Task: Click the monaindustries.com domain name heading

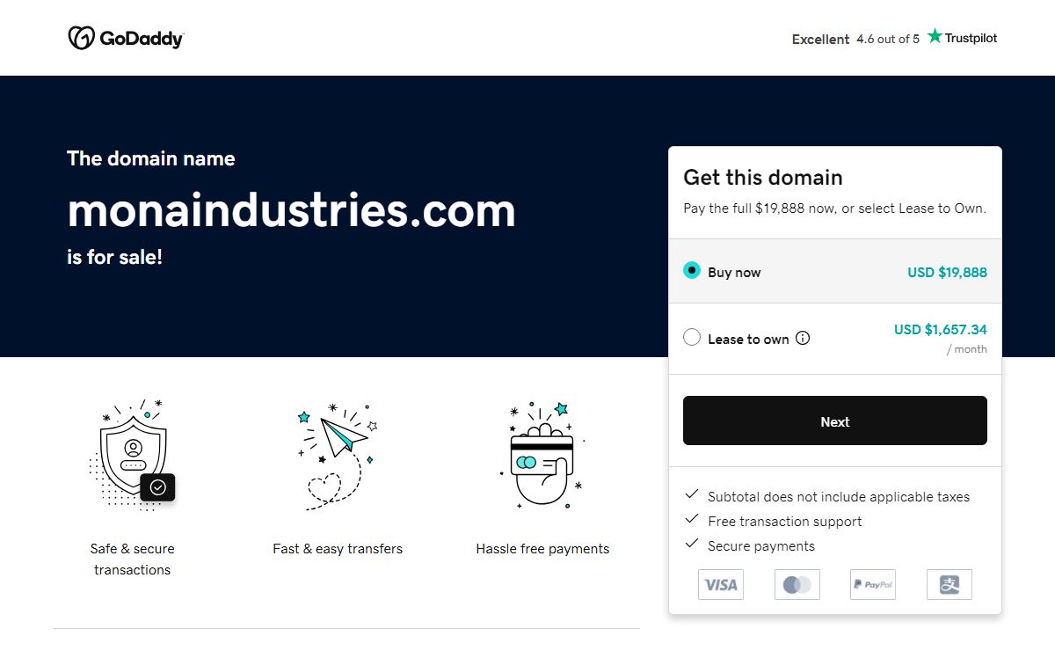Action: [291, 211]
